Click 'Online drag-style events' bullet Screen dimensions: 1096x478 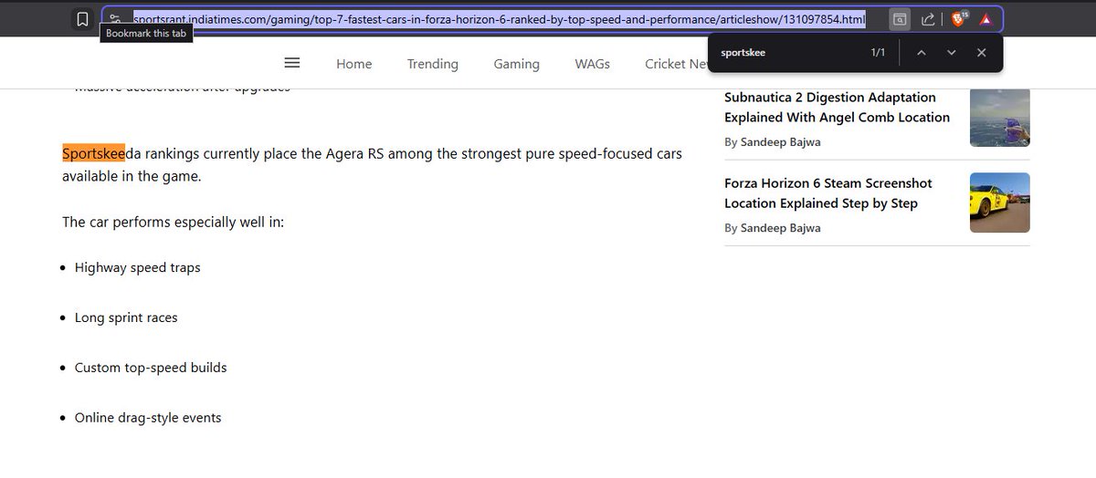(x=148, y=418)
